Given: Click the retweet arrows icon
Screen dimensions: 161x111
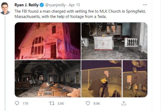Looking at the screenshot, I should (52, 103).
